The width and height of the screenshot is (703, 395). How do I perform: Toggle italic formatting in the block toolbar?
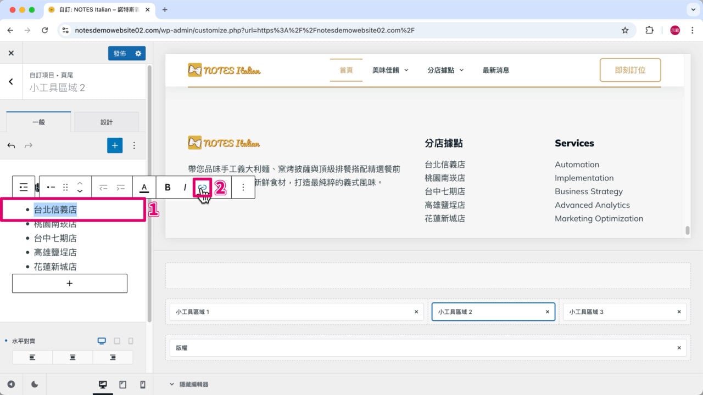pyautogui.click(x=185, y=187)
